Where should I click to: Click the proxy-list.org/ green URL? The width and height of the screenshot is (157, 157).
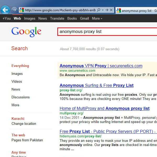point(71,90)
